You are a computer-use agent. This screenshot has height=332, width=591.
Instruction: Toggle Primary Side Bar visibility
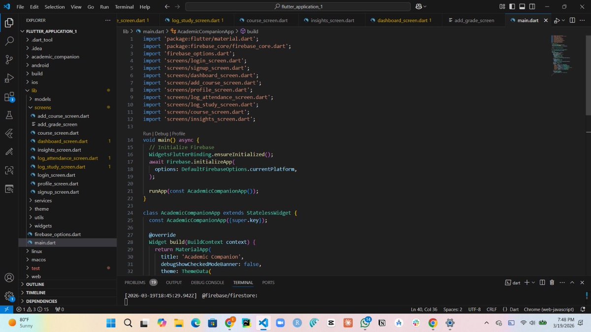(x=513, y=6)
